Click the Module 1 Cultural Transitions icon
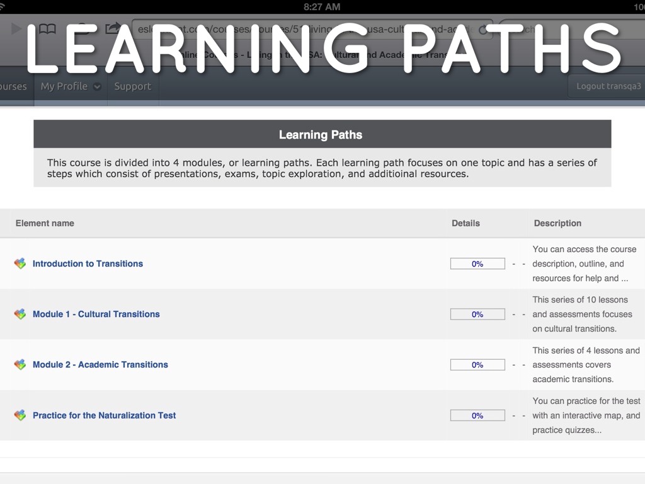The height and width of the screenshot is (484, 645). coord(20,314)
